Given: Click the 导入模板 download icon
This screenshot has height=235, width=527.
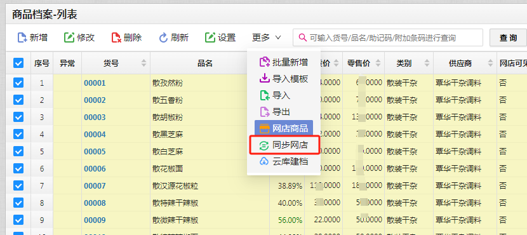Looking at the screenshot, I should click(x=265, y=79).
